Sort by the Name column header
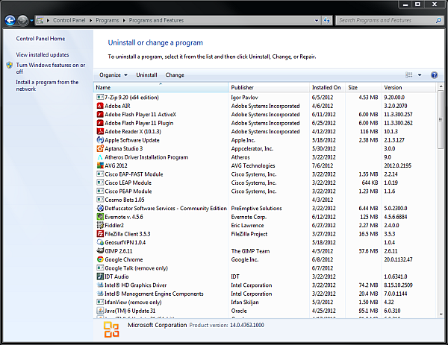The width and height of the screenshot is (448, 345). (161, 87)
